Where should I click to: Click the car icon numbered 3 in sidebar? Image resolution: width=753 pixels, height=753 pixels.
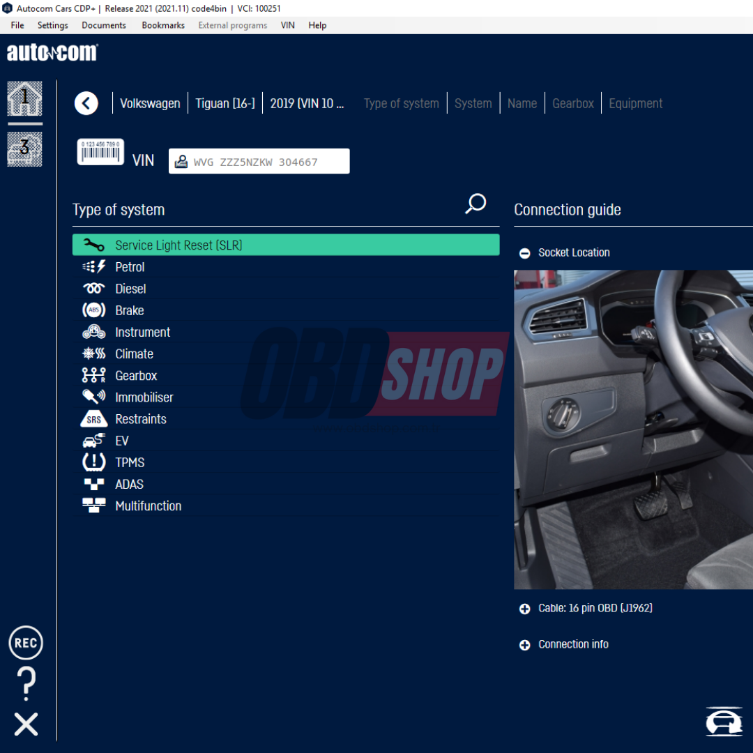click(24, 149)
